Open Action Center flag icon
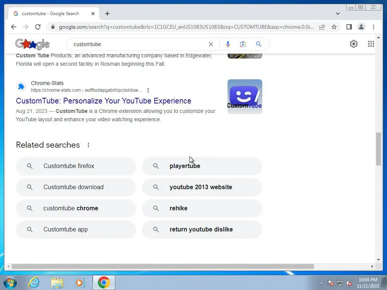 (330, 283)
